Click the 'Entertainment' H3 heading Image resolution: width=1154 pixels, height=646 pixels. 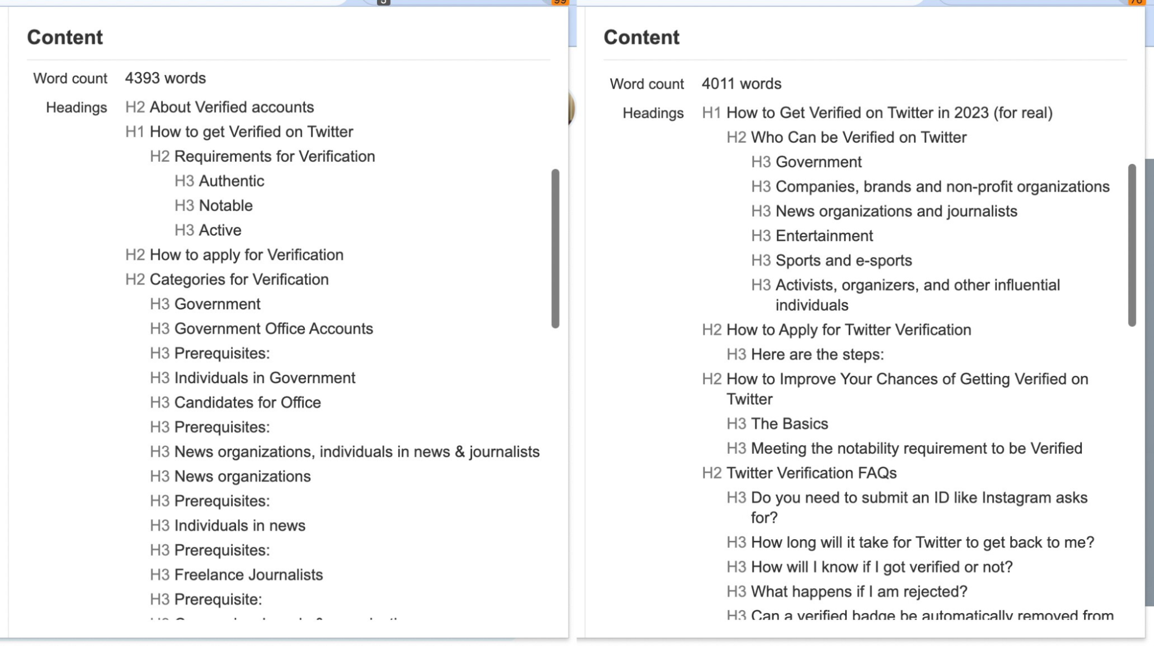(x=824, y=236)
